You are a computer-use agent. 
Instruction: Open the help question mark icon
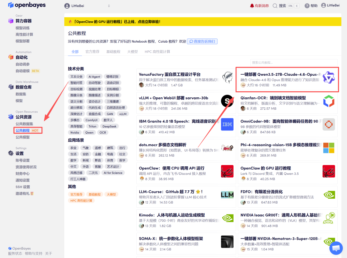click(307, 6)
